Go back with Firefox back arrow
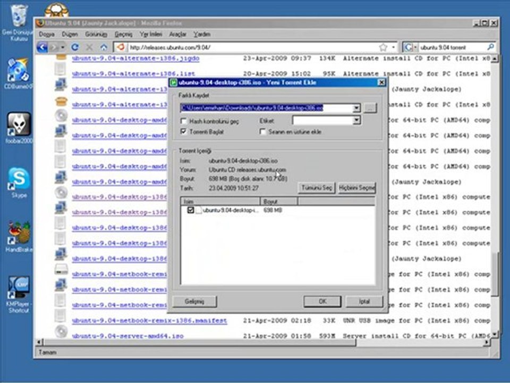Viewport: 510px width, 383px height. (42, 47)
